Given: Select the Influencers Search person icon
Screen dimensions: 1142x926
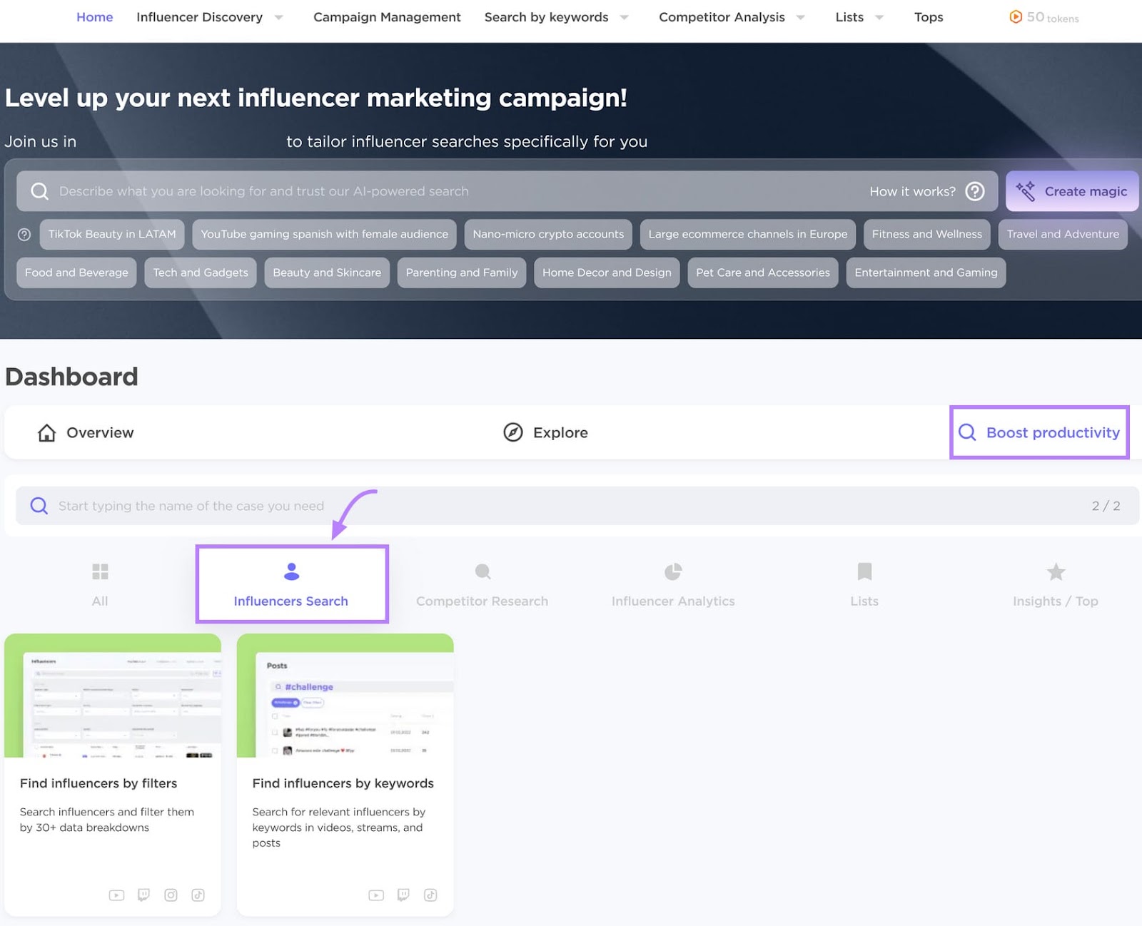Looking at the screenshot, I should (x=291, y=571).
